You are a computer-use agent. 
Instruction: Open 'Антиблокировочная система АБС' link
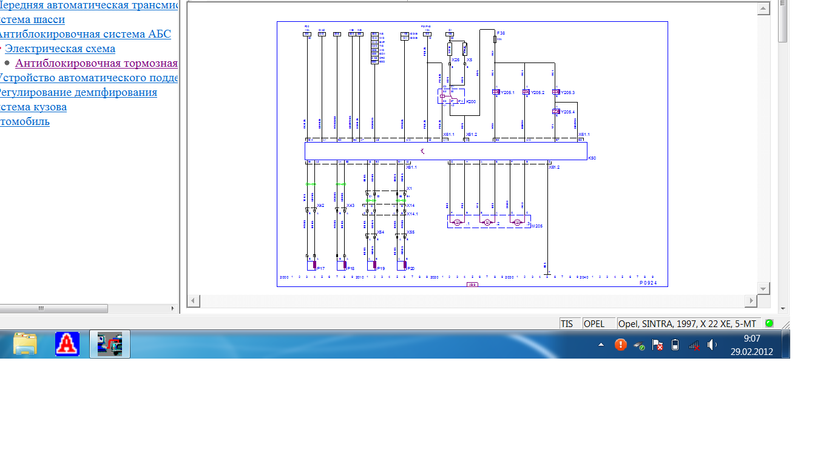point(84,34)
